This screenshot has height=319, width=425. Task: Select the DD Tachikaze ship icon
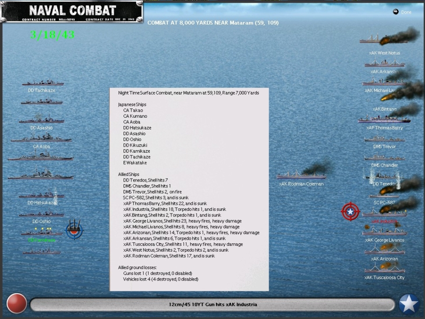click(x=43, y=82)
